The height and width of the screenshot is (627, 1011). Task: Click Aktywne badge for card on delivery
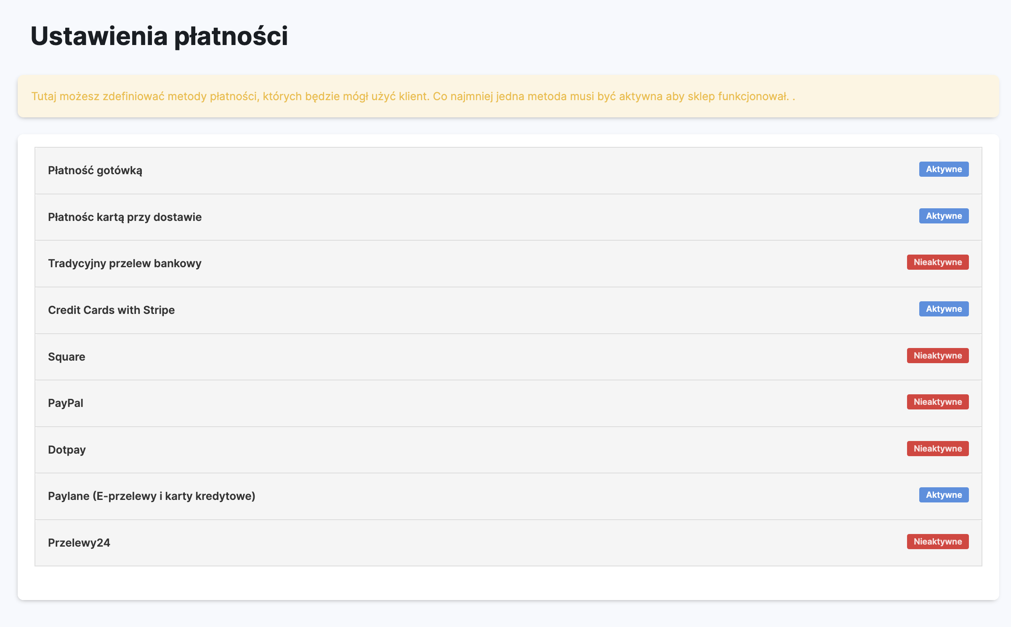click(944, 216)
